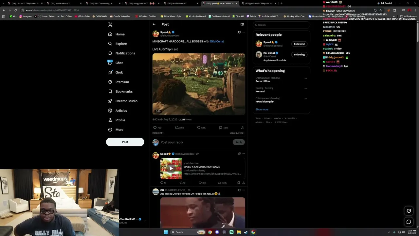Open the floating chat messages button
419x236 pixels.
[409, 222]
